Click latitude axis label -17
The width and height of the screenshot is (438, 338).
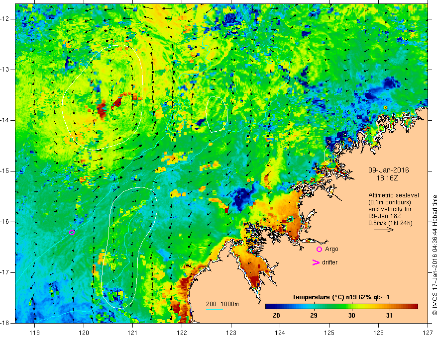pyautogui.click(x=5, y=272)
